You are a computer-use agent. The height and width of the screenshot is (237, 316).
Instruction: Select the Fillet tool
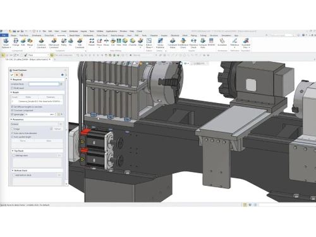tap(125, 42)
